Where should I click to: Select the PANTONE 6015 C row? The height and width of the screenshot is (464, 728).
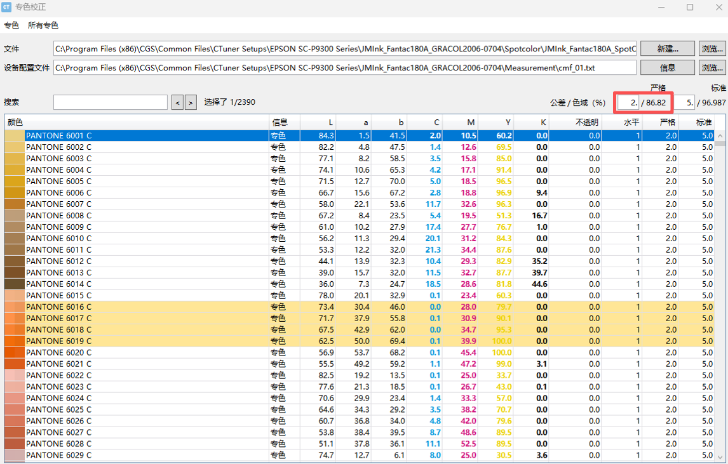click(359, 295)
